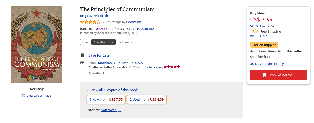
Task: Expand View all 5 copies of this book
Action: [114, 90]
